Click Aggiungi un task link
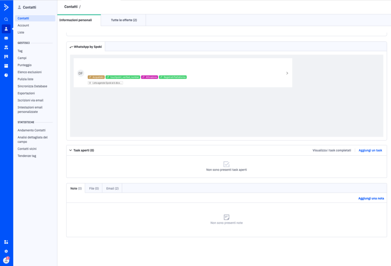The width and height of the screenshot is (391, 266). pos(370,150)
